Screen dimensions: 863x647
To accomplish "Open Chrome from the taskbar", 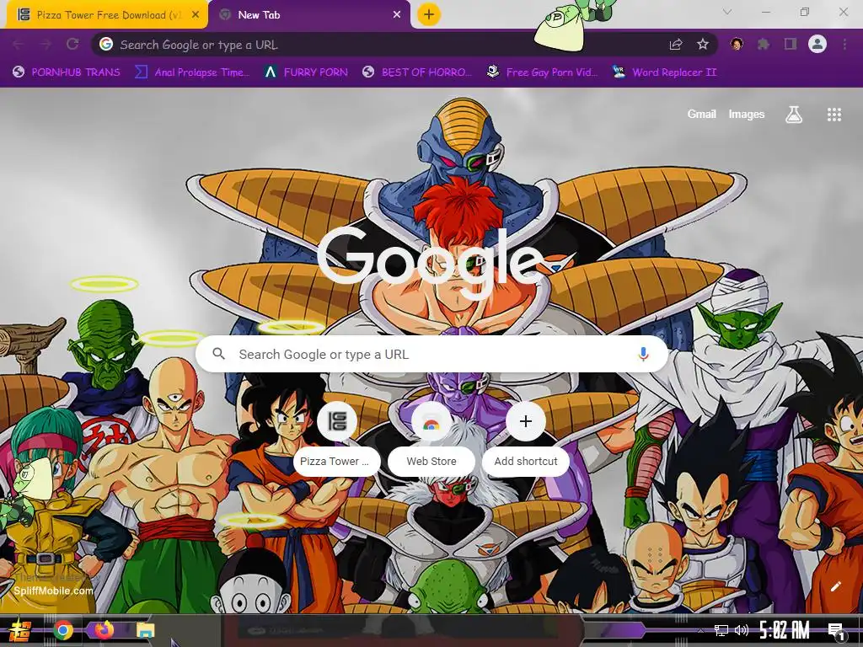I will pyautogui.click(x=62, y=630).
